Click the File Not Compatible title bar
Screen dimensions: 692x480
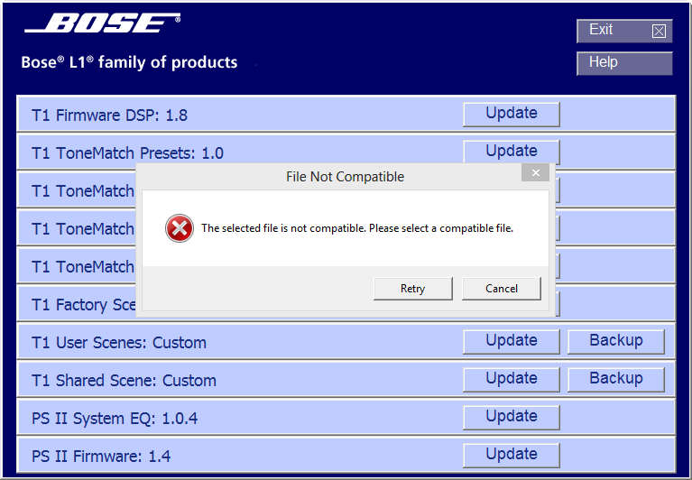(x=345, y=177)
